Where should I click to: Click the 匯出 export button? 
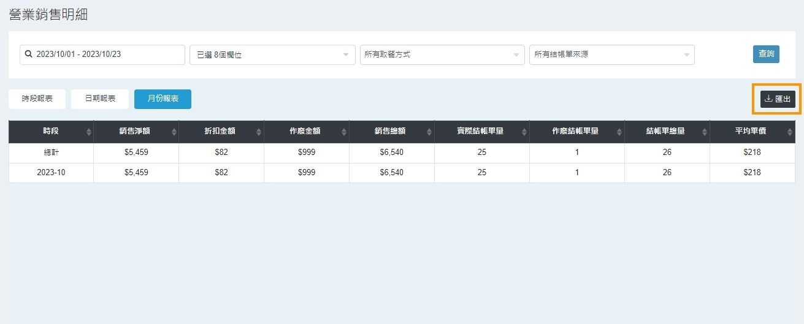tap(777, 99)
